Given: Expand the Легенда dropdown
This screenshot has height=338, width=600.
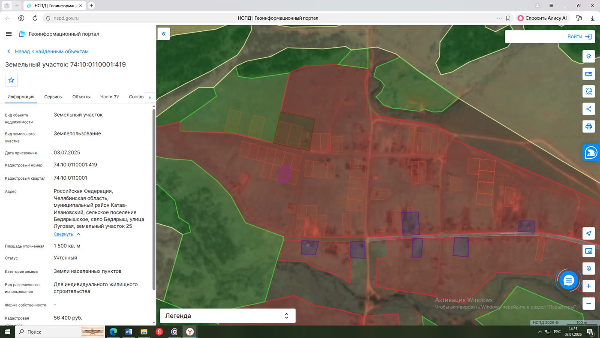Looking at the screenshot, I should coord(228,316).
